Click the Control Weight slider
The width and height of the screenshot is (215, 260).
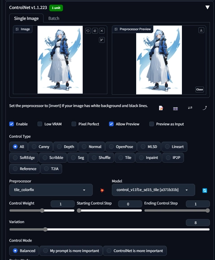(x=42, y=211)
